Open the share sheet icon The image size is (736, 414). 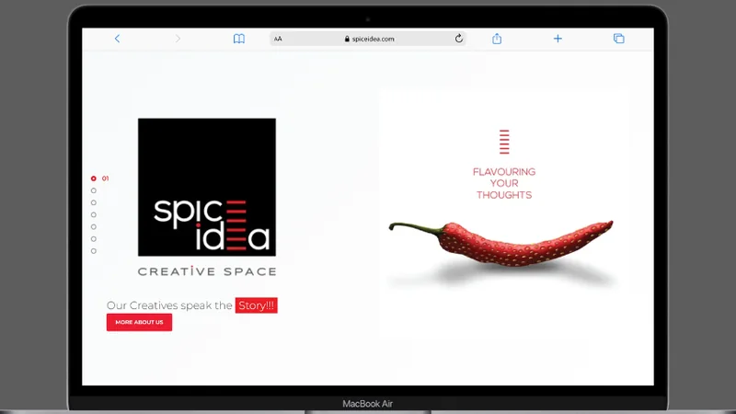(x=497, y=39)
